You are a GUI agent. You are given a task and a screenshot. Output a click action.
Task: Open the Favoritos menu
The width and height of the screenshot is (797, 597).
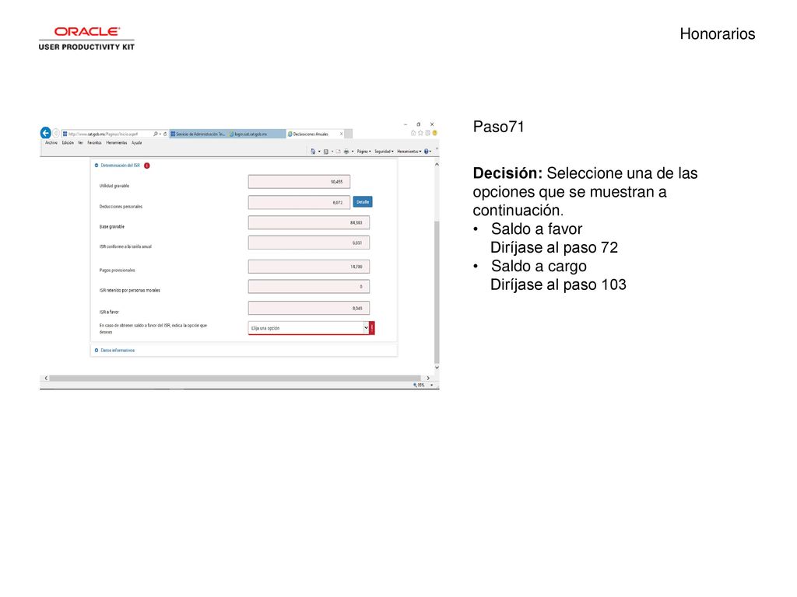pos(94,143)
